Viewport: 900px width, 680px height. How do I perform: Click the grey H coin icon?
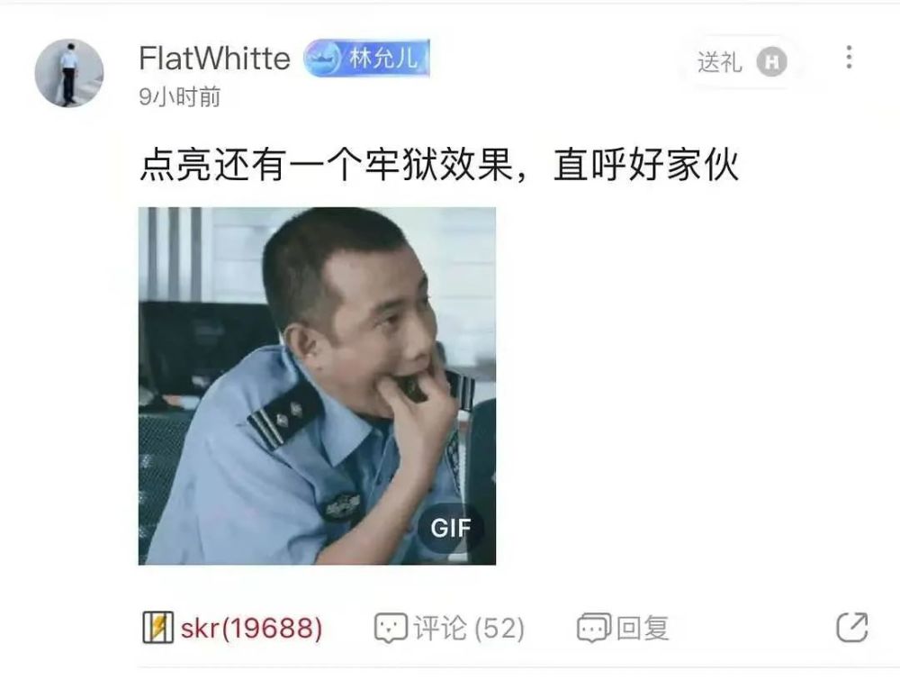point(771,62)
